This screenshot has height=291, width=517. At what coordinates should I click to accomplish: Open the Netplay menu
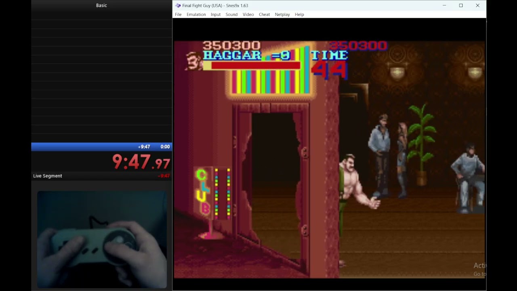(282, 15)
